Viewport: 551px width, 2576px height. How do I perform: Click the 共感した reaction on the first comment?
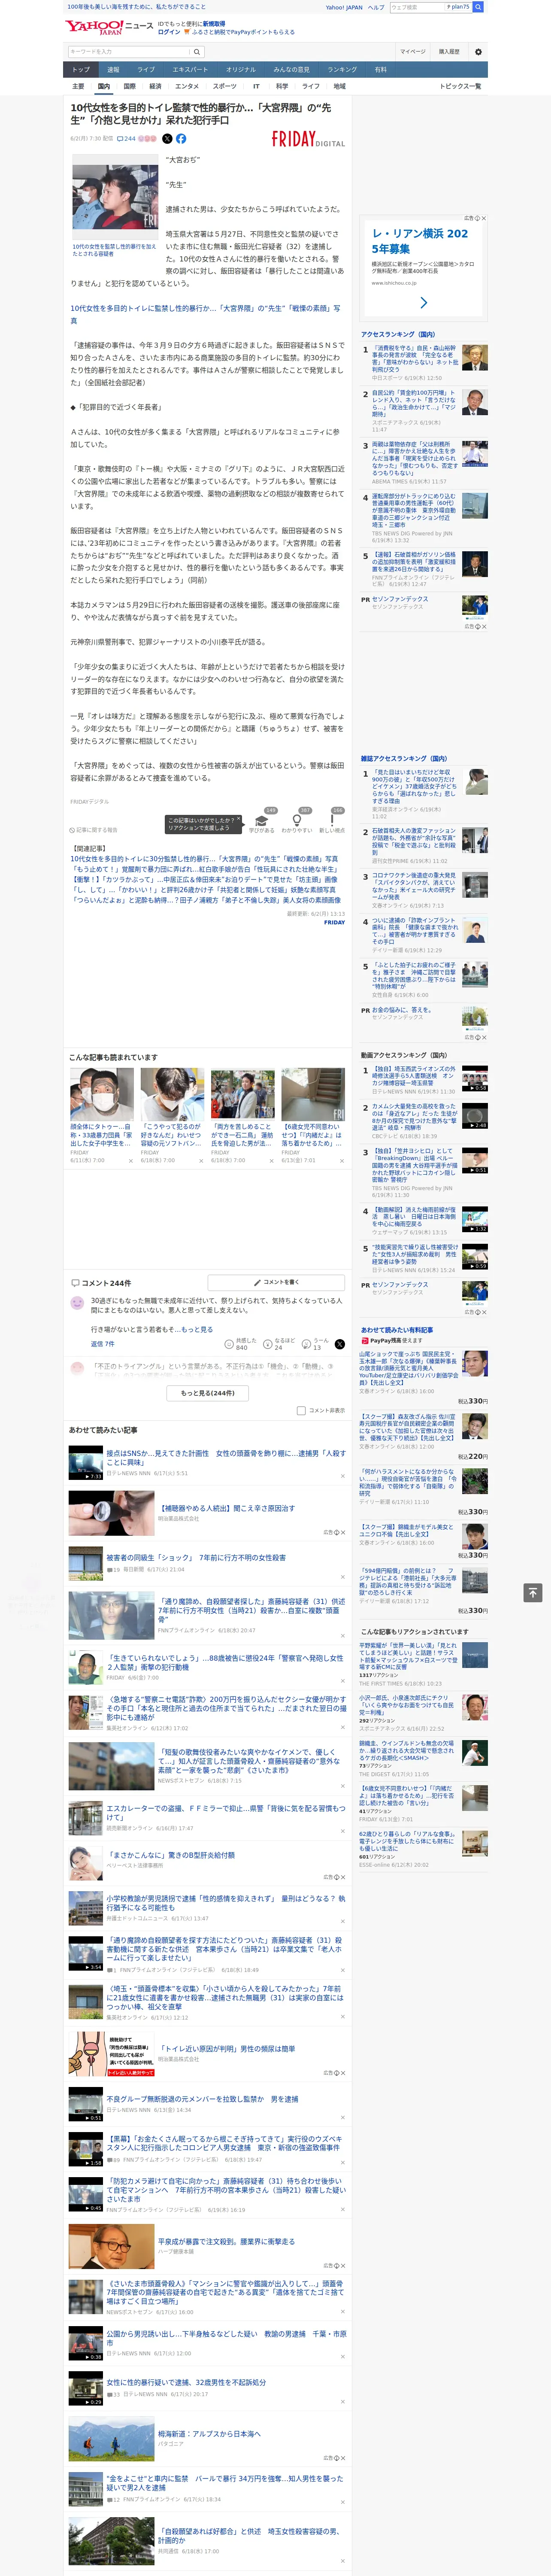click(x=241, y=1343)
